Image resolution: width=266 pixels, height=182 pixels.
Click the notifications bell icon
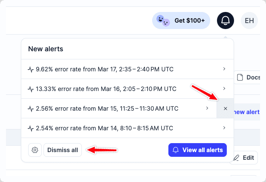pos(226,21)
